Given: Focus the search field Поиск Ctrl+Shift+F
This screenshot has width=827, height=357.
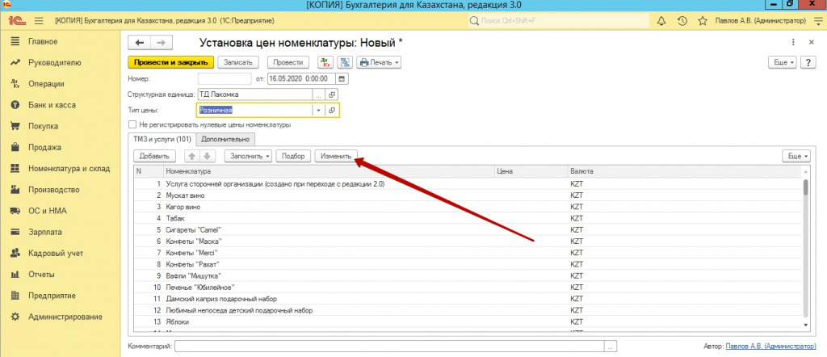Looking at the screenshot, I should [560, 21].
